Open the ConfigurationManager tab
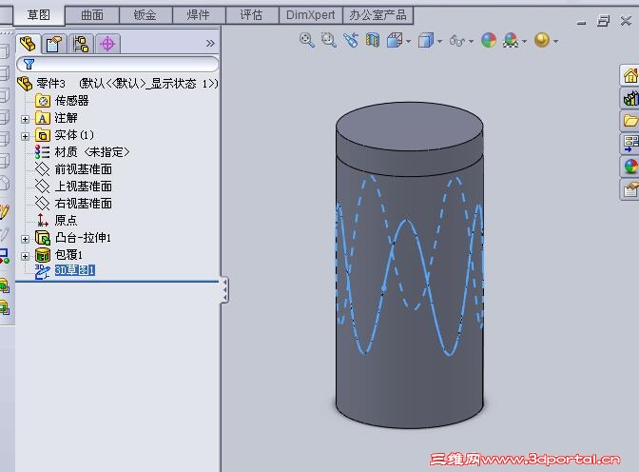This screenshot has height=472, width=639. click(x=81, y=44)
